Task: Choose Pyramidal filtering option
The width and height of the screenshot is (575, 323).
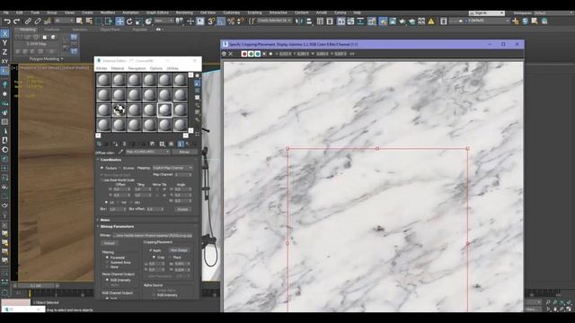Action: [108, 258]
